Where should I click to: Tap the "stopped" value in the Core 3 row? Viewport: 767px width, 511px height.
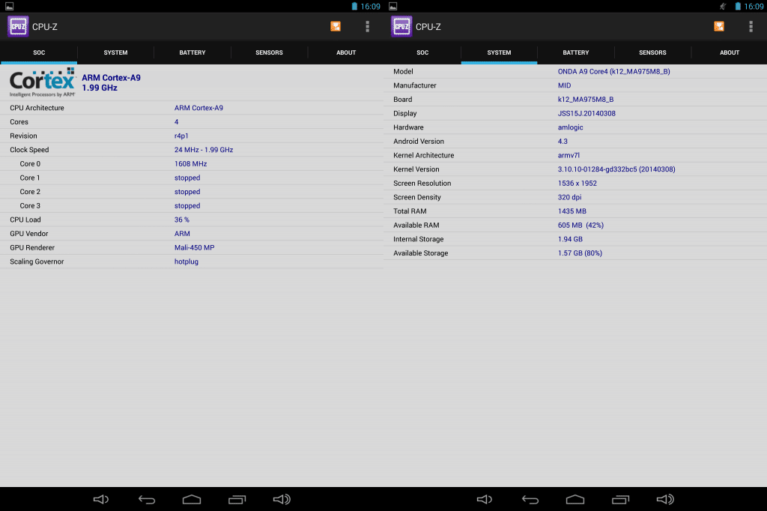[187, 205]
